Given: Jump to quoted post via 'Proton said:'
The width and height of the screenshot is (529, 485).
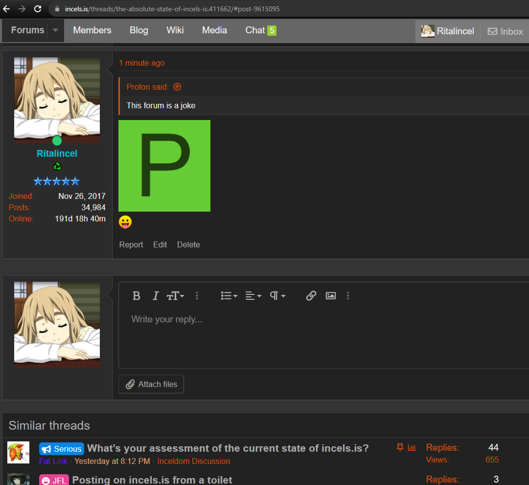Looking at the screenshot, I should 147,87.
